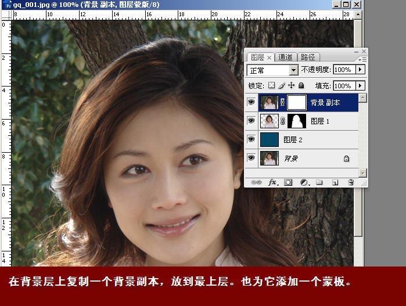The height and width of the screenshot is (306, 406).
Task: Create a new layer group
Action: click(x=319, y=182)
